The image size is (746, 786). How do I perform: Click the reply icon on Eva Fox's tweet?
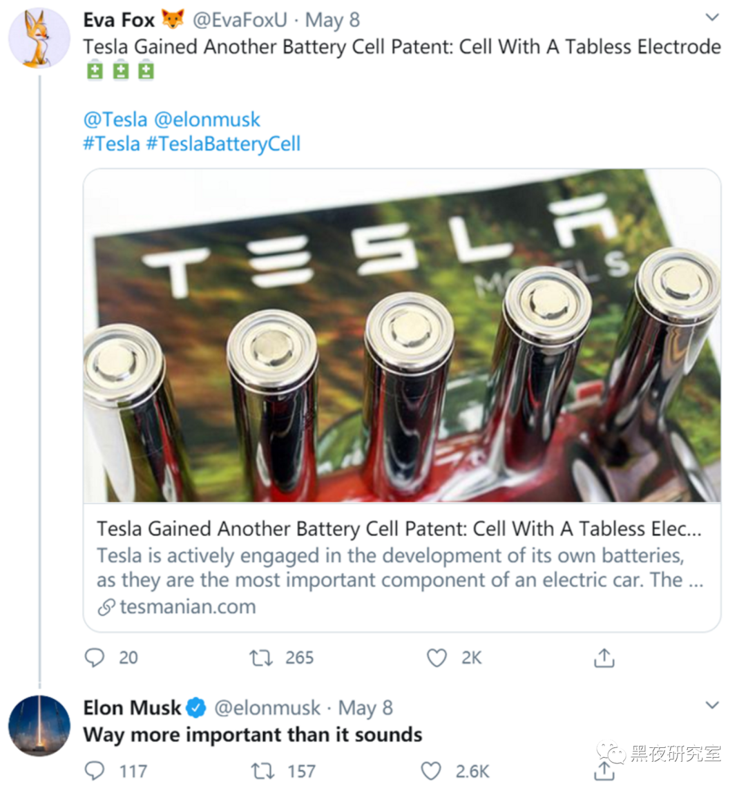(95, 657)
